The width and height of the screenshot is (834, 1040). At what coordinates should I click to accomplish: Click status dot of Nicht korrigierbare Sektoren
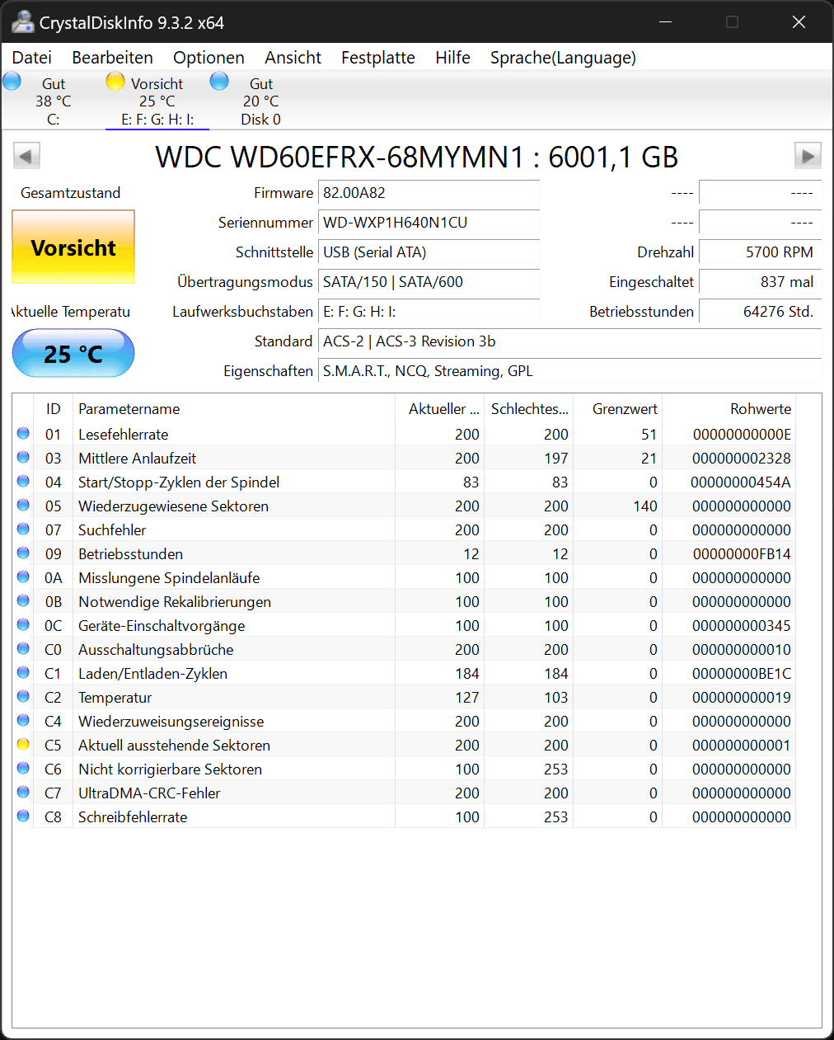(23, 768)
